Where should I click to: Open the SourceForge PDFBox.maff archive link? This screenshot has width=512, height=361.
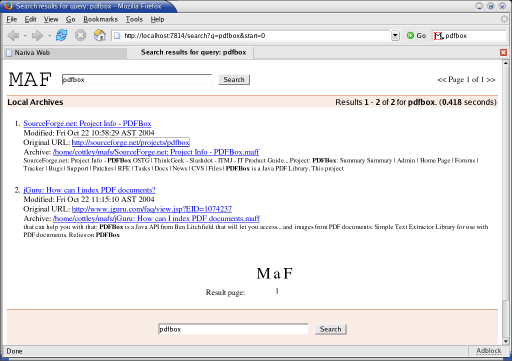click(x=156, y=152)
